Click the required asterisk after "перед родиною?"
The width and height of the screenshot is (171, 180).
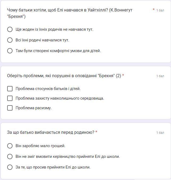click(x=96, y=132)
